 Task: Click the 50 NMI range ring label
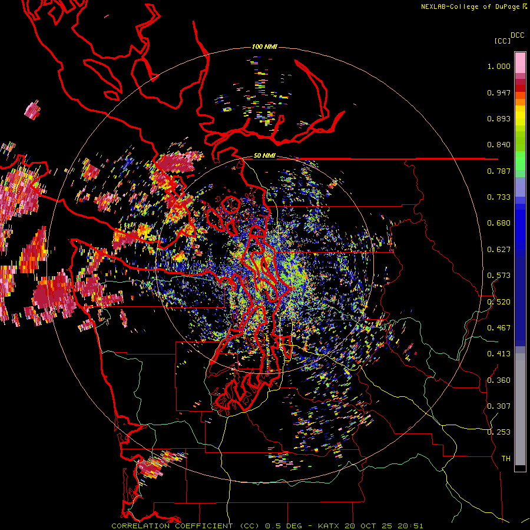coord(264,156)
